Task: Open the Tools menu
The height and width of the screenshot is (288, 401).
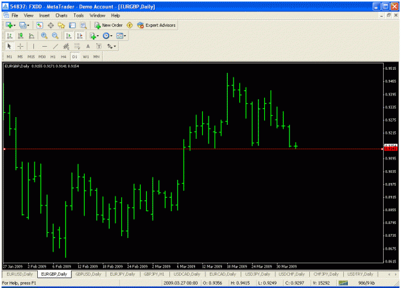Action: click(x=78, y=15)
